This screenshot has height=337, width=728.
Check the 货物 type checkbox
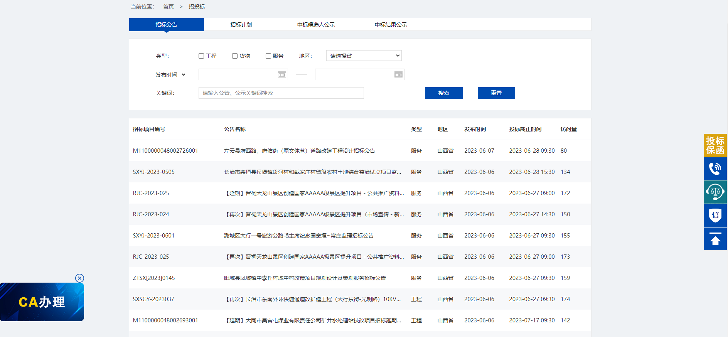[x=235, y=56]
